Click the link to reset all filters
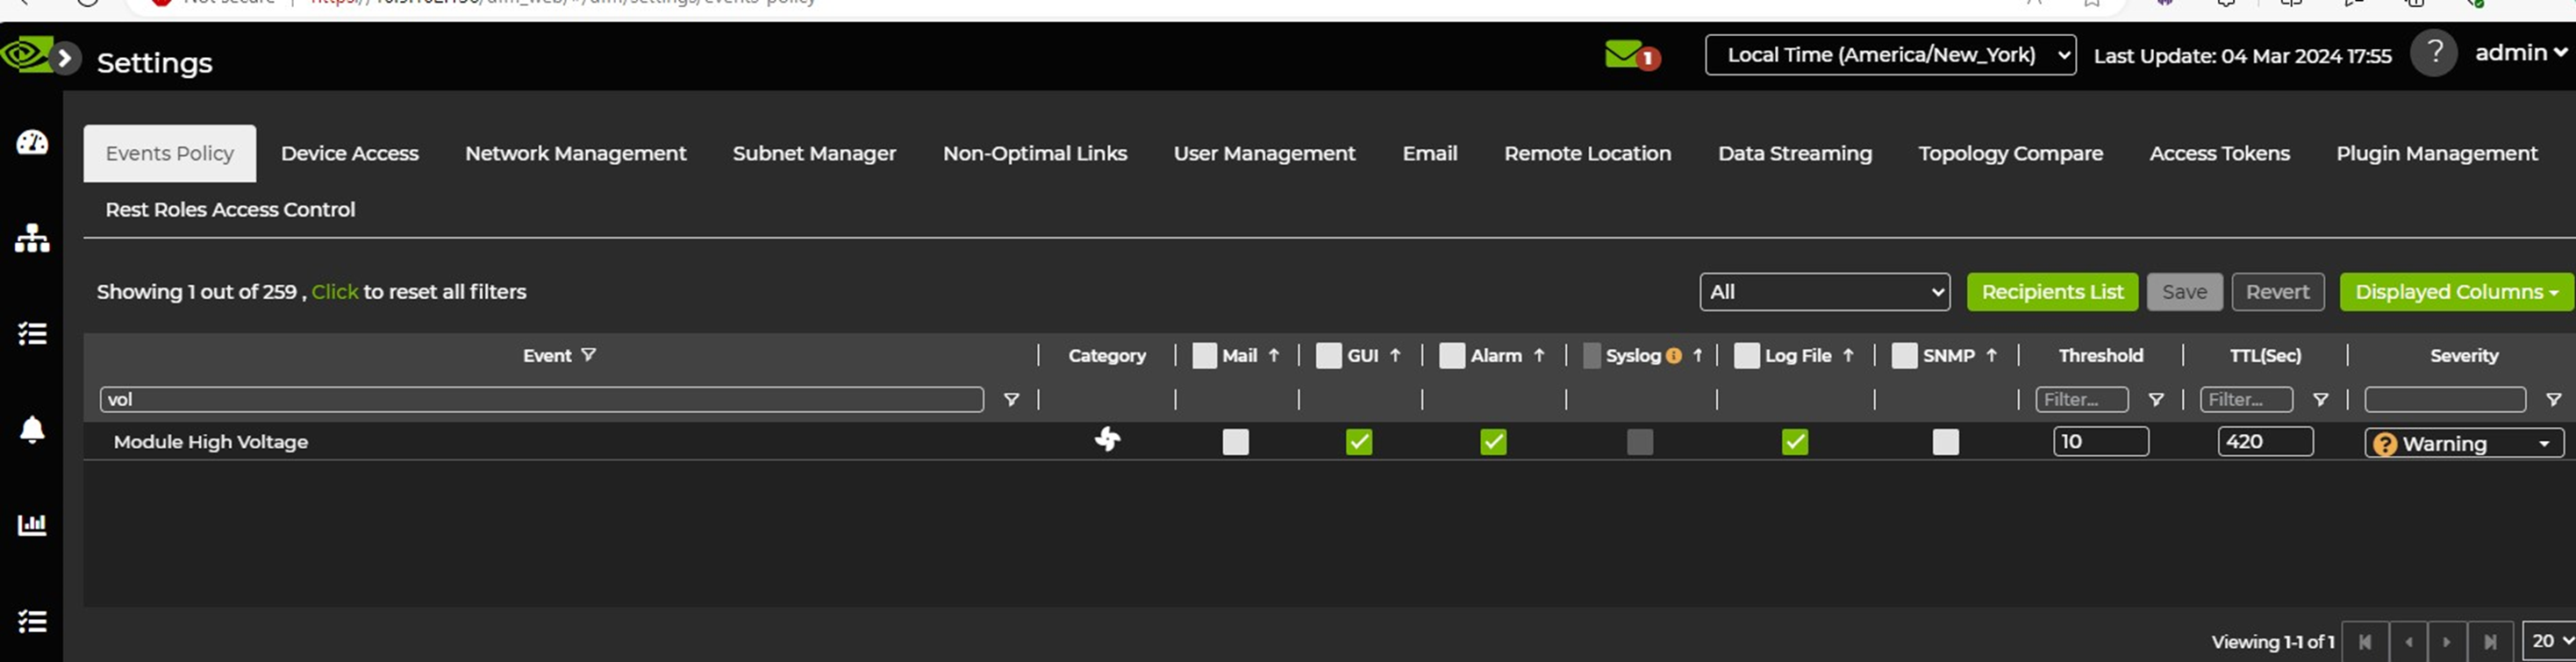Screen dimensions: 2576x662 point(334,292)
